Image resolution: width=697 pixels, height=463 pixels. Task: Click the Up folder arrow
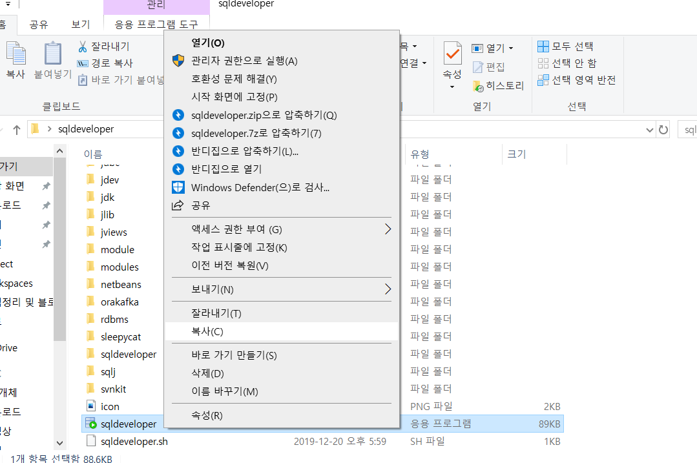coord(17,130)
